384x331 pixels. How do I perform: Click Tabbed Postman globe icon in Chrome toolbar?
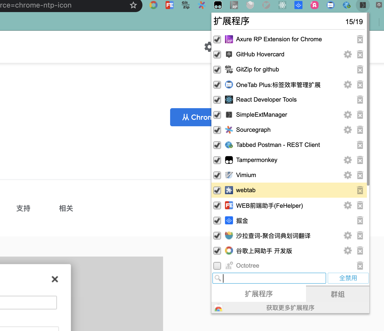(347, 5)
